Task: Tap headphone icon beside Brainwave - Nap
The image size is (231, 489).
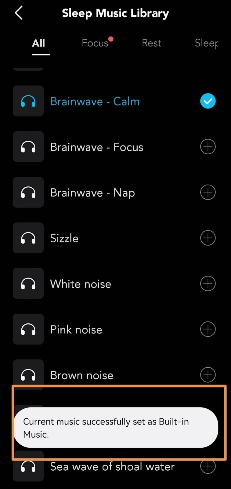Action: tap(28, 193)
